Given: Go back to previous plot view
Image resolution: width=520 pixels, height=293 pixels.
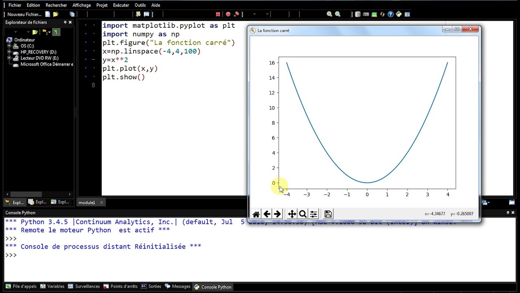Looking at the screenshot, I should [267, 214].
